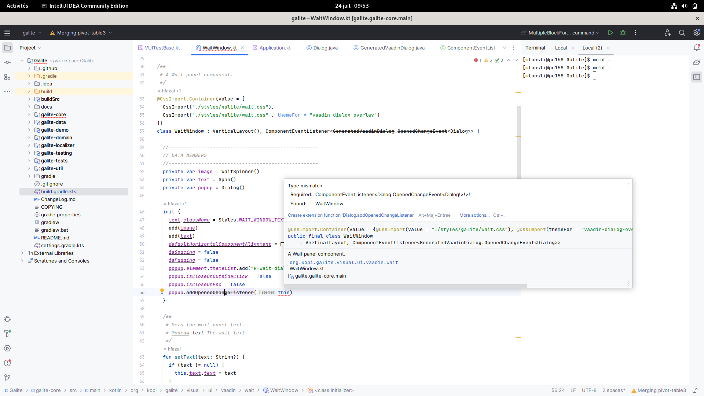The image size is (704, 396).
Task: Select the Local terminal tab
Action: (x=561, y=48)
